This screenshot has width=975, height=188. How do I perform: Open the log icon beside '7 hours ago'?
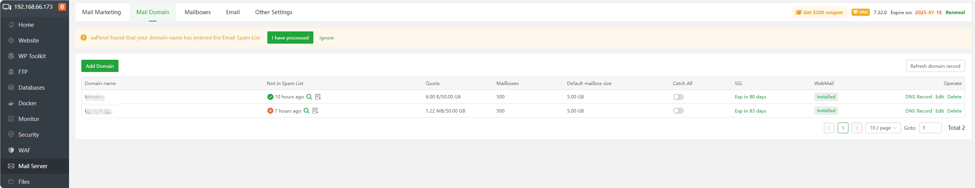point(315,111)
